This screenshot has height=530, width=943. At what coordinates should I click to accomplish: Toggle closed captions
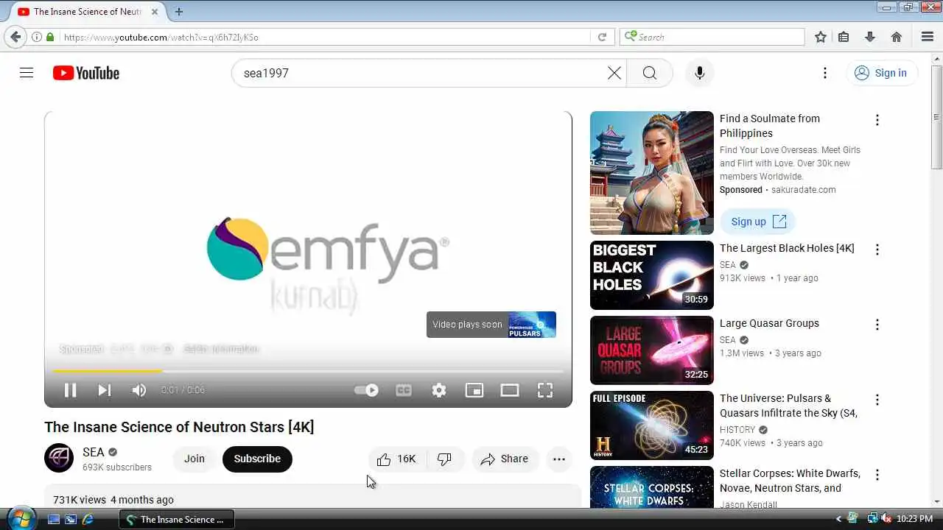[404, 390]
